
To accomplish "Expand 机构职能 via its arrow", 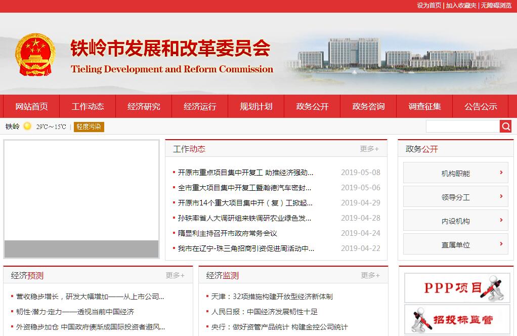I will 501,173.
